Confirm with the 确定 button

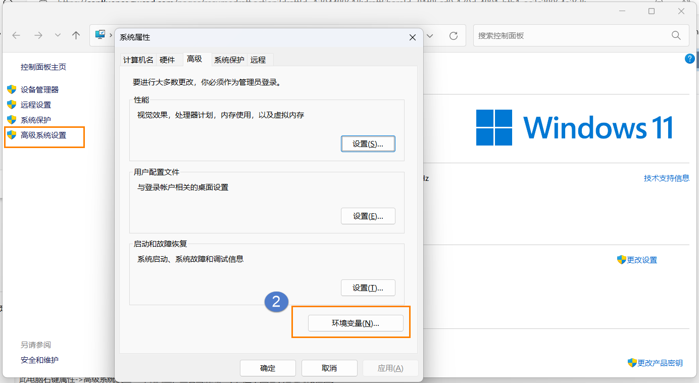(x=268, y=368)
